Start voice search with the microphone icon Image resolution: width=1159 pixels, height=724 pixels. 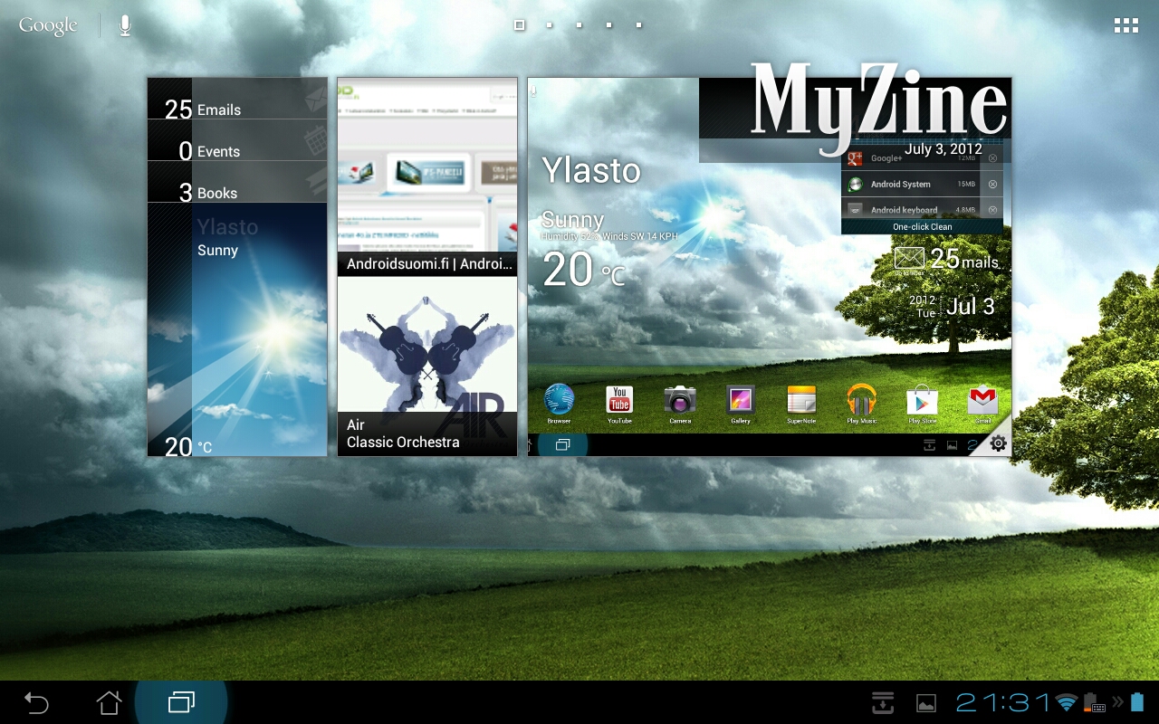coord(125,25)
